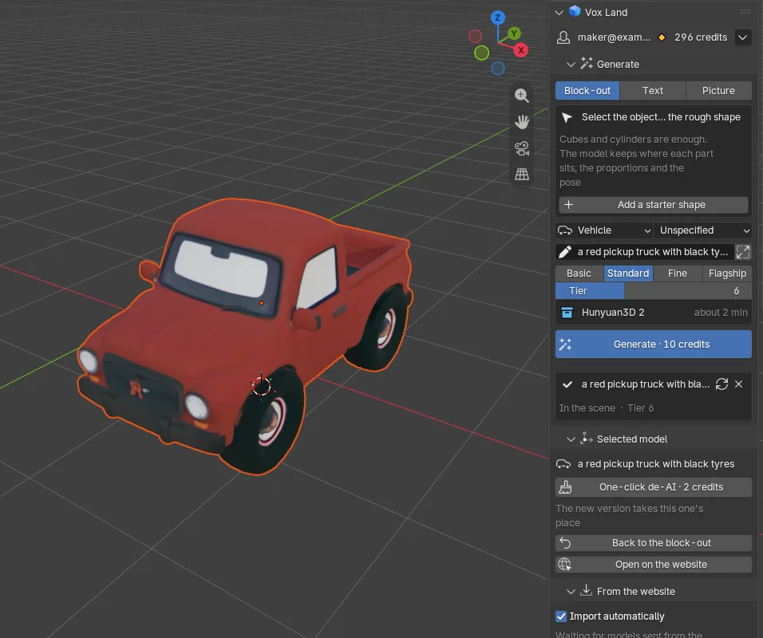
Task: Open the Vehicle category dropdown
Action: (604, 230)
